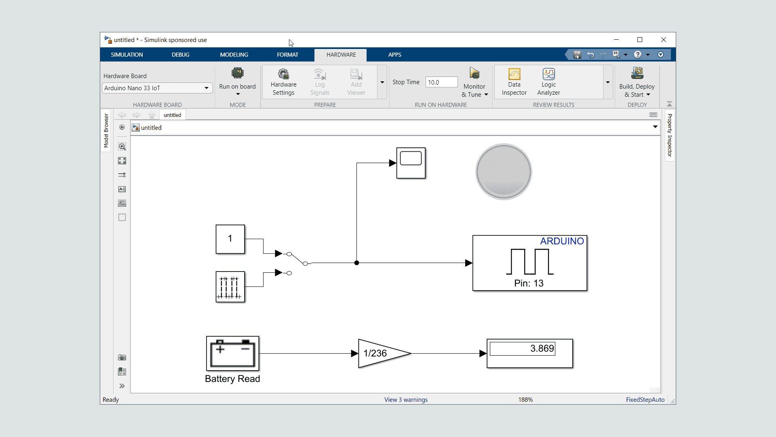
Task: Expand the Review Results gallery arrow
Action: 607,82
